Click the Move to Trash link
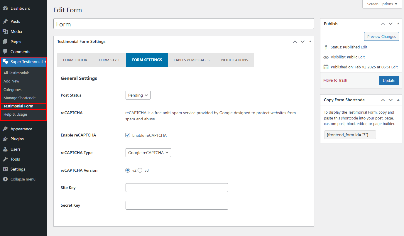The width and height of the screenshot is (404, 236). click(x=335, y=80)
